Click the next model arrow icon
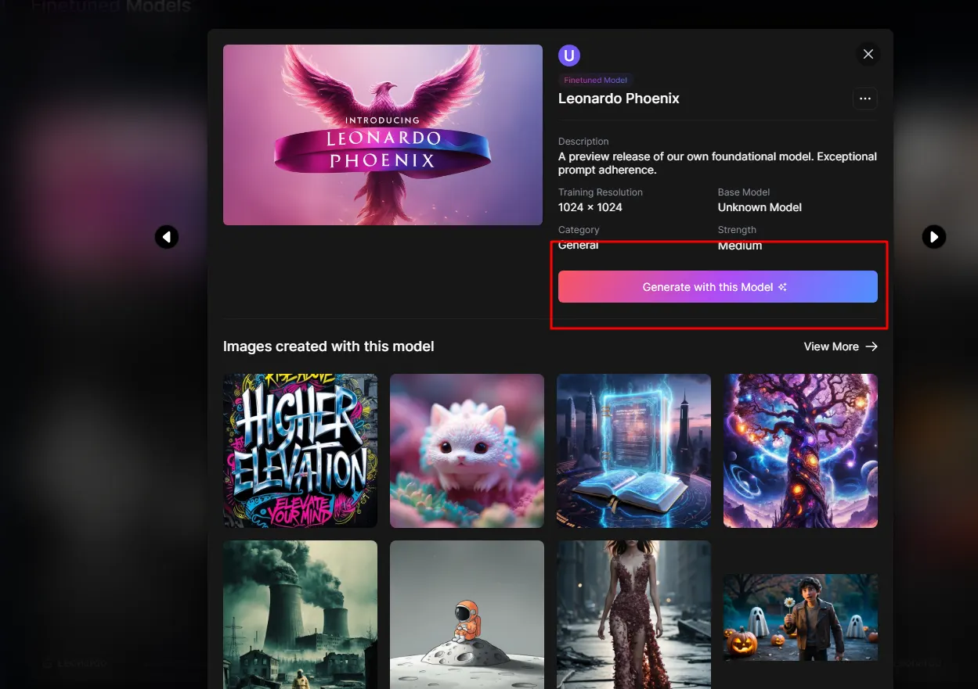Viewport: 978px width, 689px height. coord(933,236)
